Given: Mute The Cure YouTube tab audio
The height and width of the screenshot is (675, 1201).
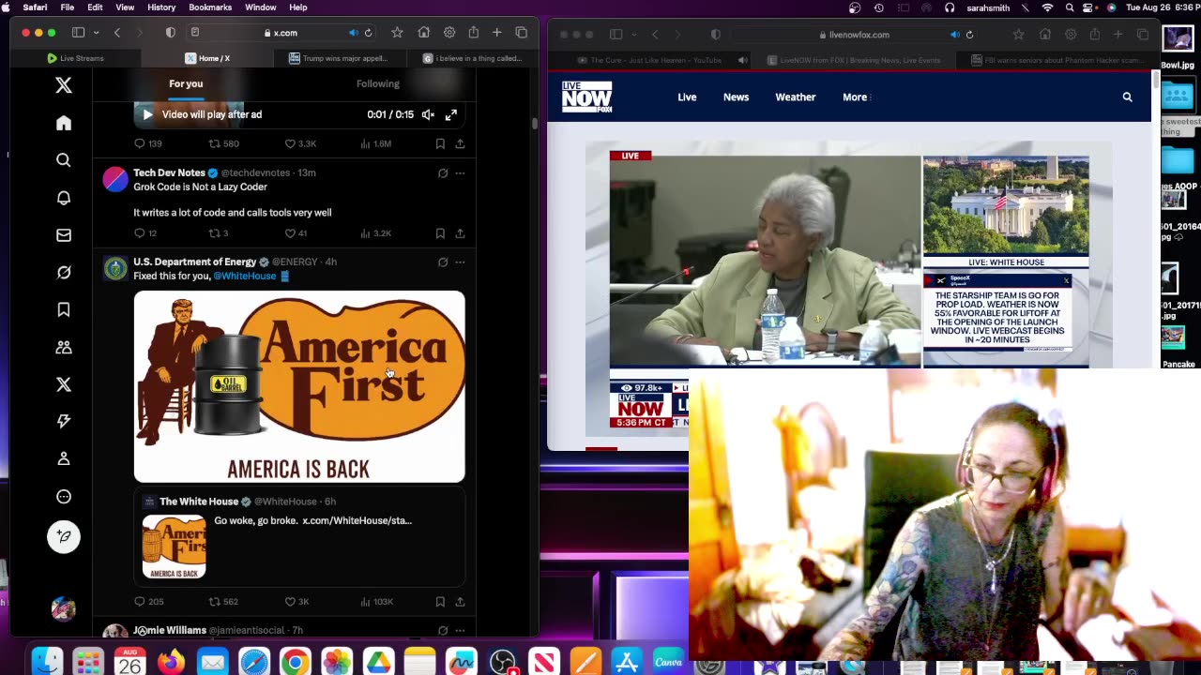Looking at the screenshot, I should [742, 60].
